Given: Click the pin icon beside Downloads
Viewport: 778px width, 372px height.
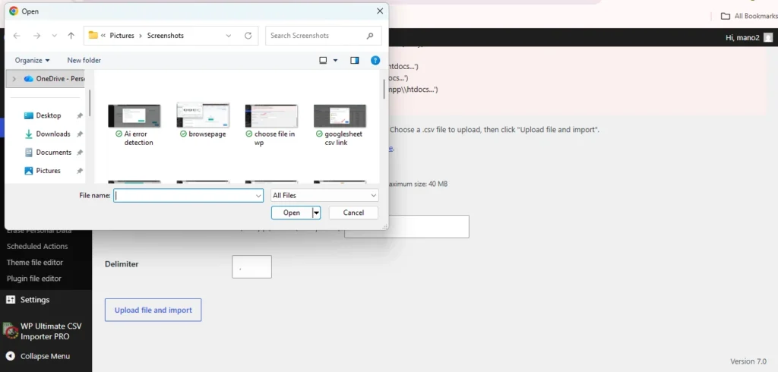Looking at the screenshot, I should 79,134.
